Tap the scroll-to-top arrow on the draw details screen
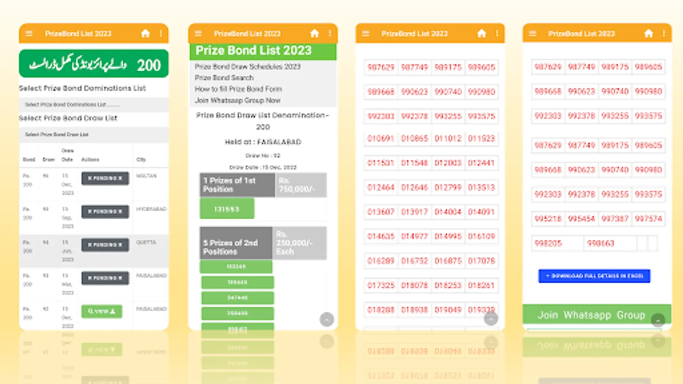Screen dimensions: 683x384 pyautogui.click(x=327, y=320)
